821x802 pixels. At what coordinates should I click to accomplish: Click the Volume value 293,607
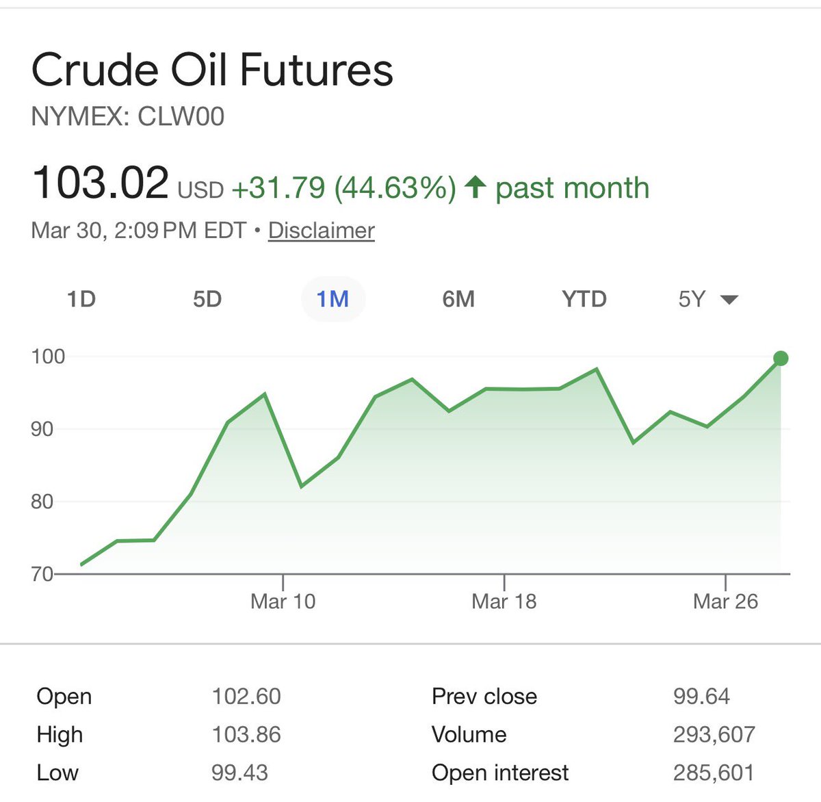click(714, 735)
